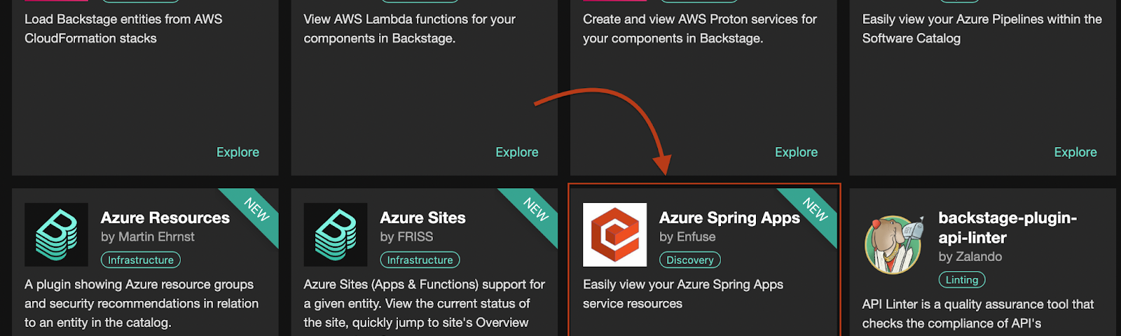Select Infrastructure tag on Azure Resources
This screenshot has width=1121, height=336.
141,260
